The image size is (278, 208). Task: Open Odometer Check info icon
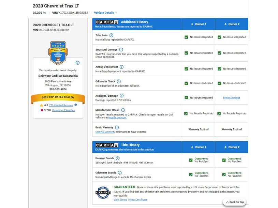(119, 81)
